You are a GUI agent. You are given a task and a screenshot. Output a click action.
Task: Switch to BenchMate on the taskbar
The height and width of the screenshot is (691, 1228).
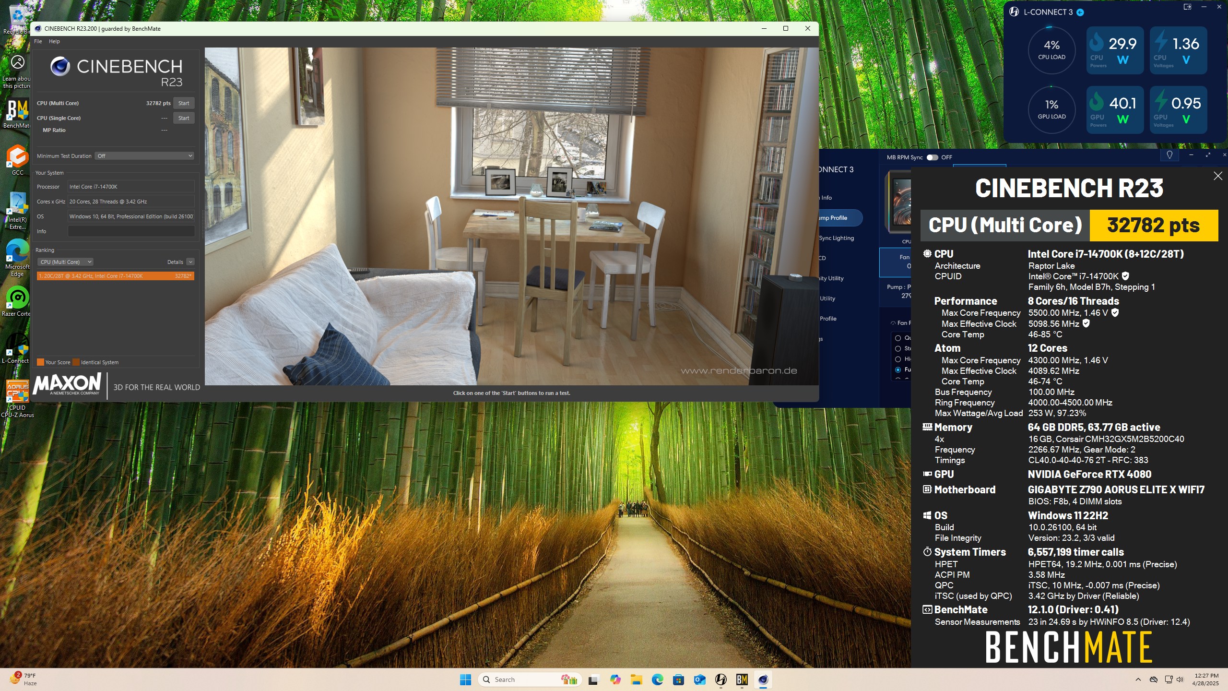coord(742,679)
